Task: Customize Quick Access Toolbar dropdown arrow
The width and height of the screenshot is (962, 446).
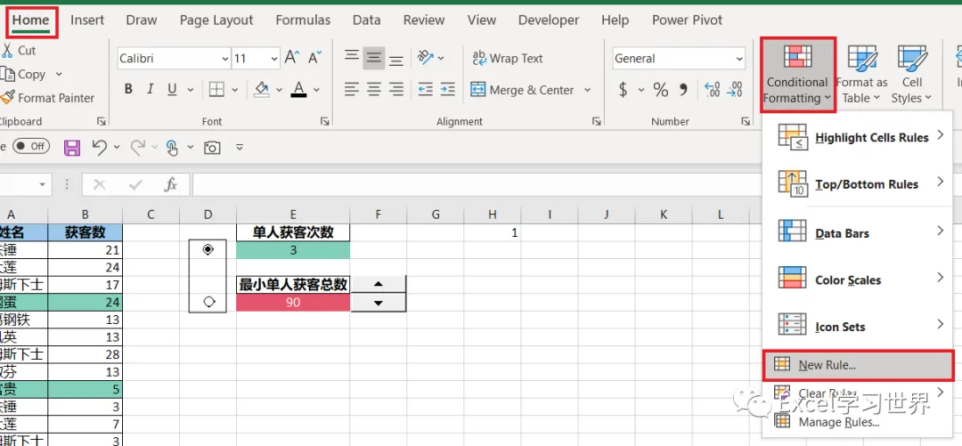Action: [240, 147]
